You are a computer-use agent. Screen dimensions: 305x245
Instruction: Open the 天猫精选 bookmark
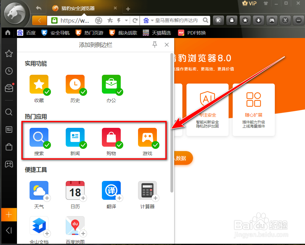[157, 33]
